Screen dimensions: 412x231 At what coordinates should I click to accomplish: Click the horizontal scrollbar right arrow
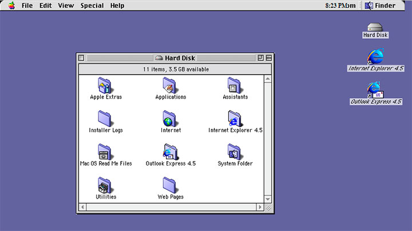coord(260,207)
